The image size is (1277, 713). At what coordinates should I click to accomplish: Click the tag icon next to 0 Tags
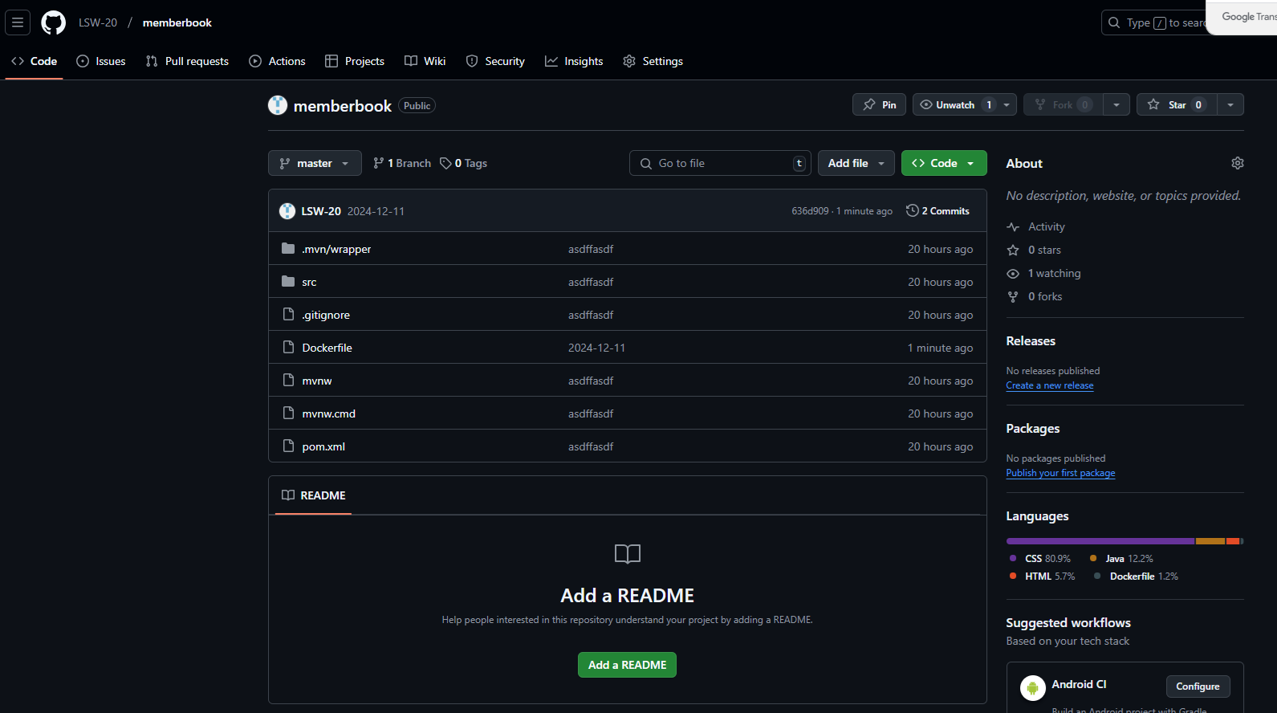tap(445, 163)
